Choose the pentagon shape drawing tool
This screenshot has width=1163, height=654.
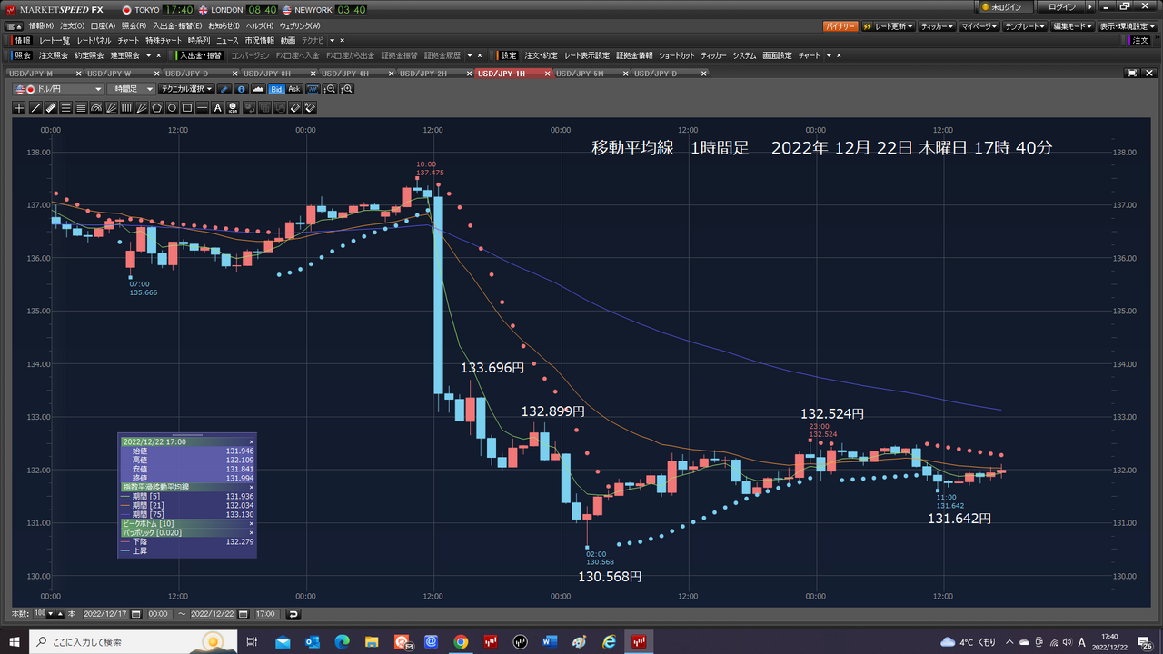156,108
